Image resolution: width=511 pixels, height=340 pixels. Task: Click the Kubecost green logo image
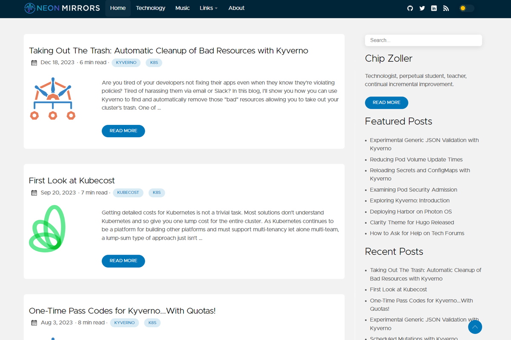click(47, 229)
